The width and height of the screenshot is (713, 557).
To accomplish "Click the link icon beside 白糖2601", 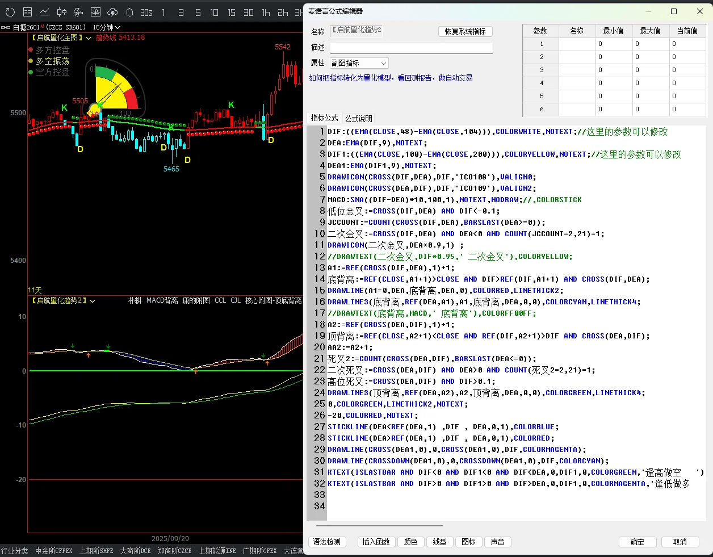I will [6, 27].
